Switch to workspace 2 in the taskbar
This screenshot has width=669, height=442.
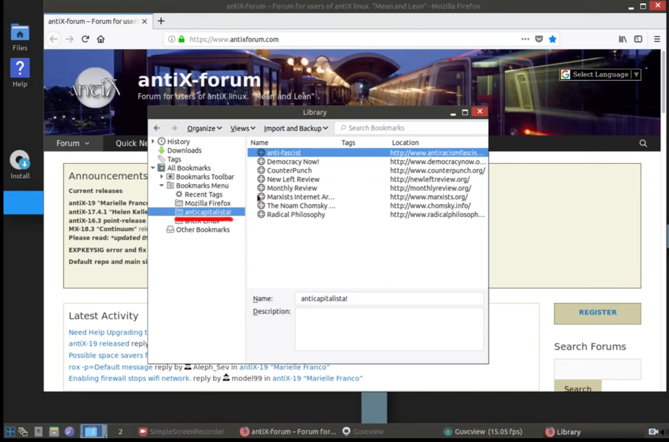[120, 432]
